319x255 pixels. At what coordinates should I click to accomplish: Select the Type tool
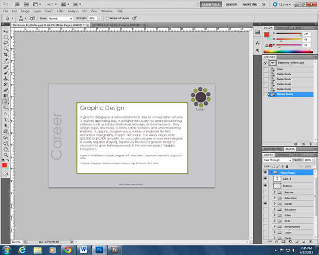[6, 119]
